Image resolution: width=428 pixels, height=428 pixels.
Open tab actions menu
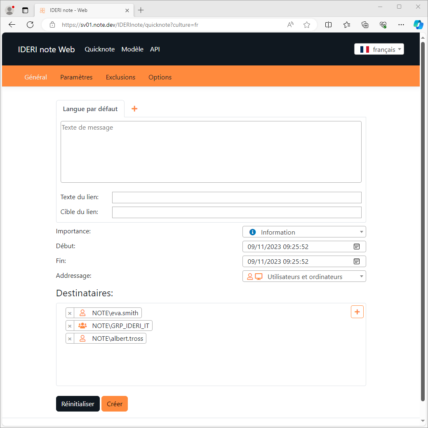coord(25,10)
